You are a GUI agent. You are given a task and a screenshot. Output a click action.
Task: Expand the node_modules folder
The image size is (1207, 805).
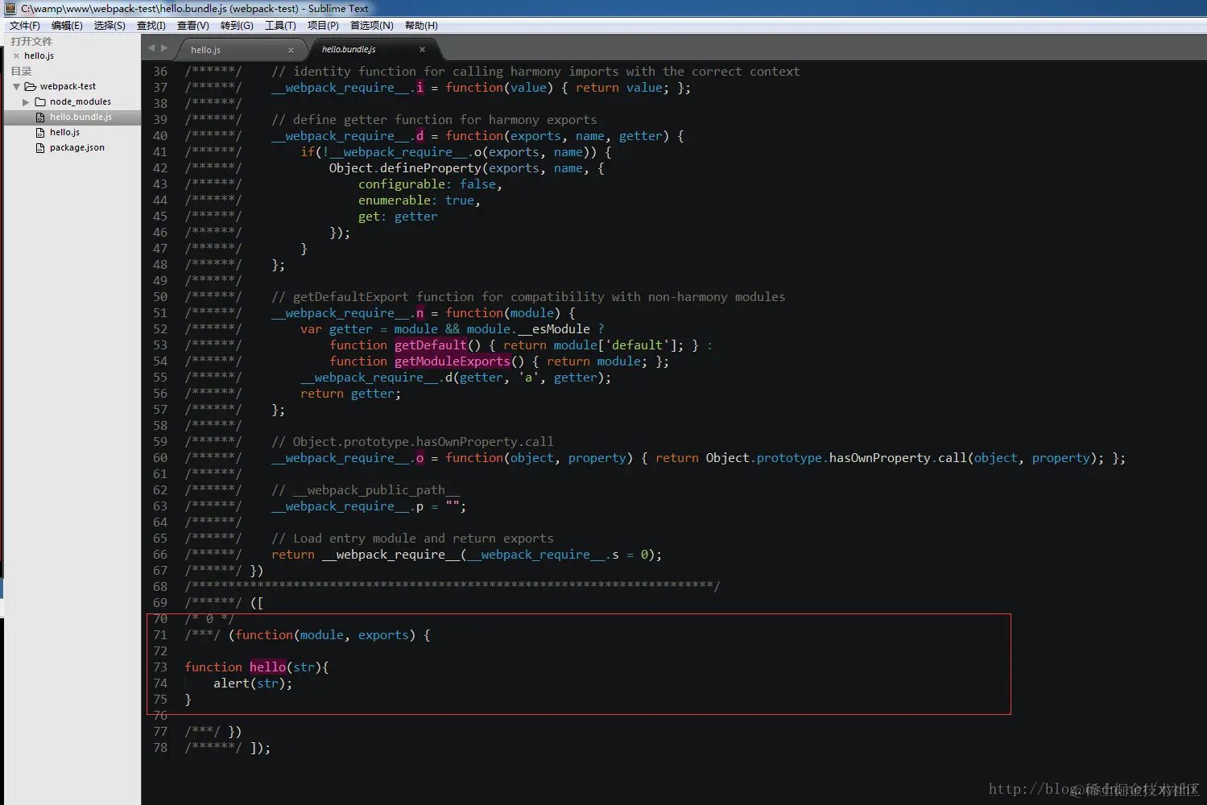click(x=25, y=101)
